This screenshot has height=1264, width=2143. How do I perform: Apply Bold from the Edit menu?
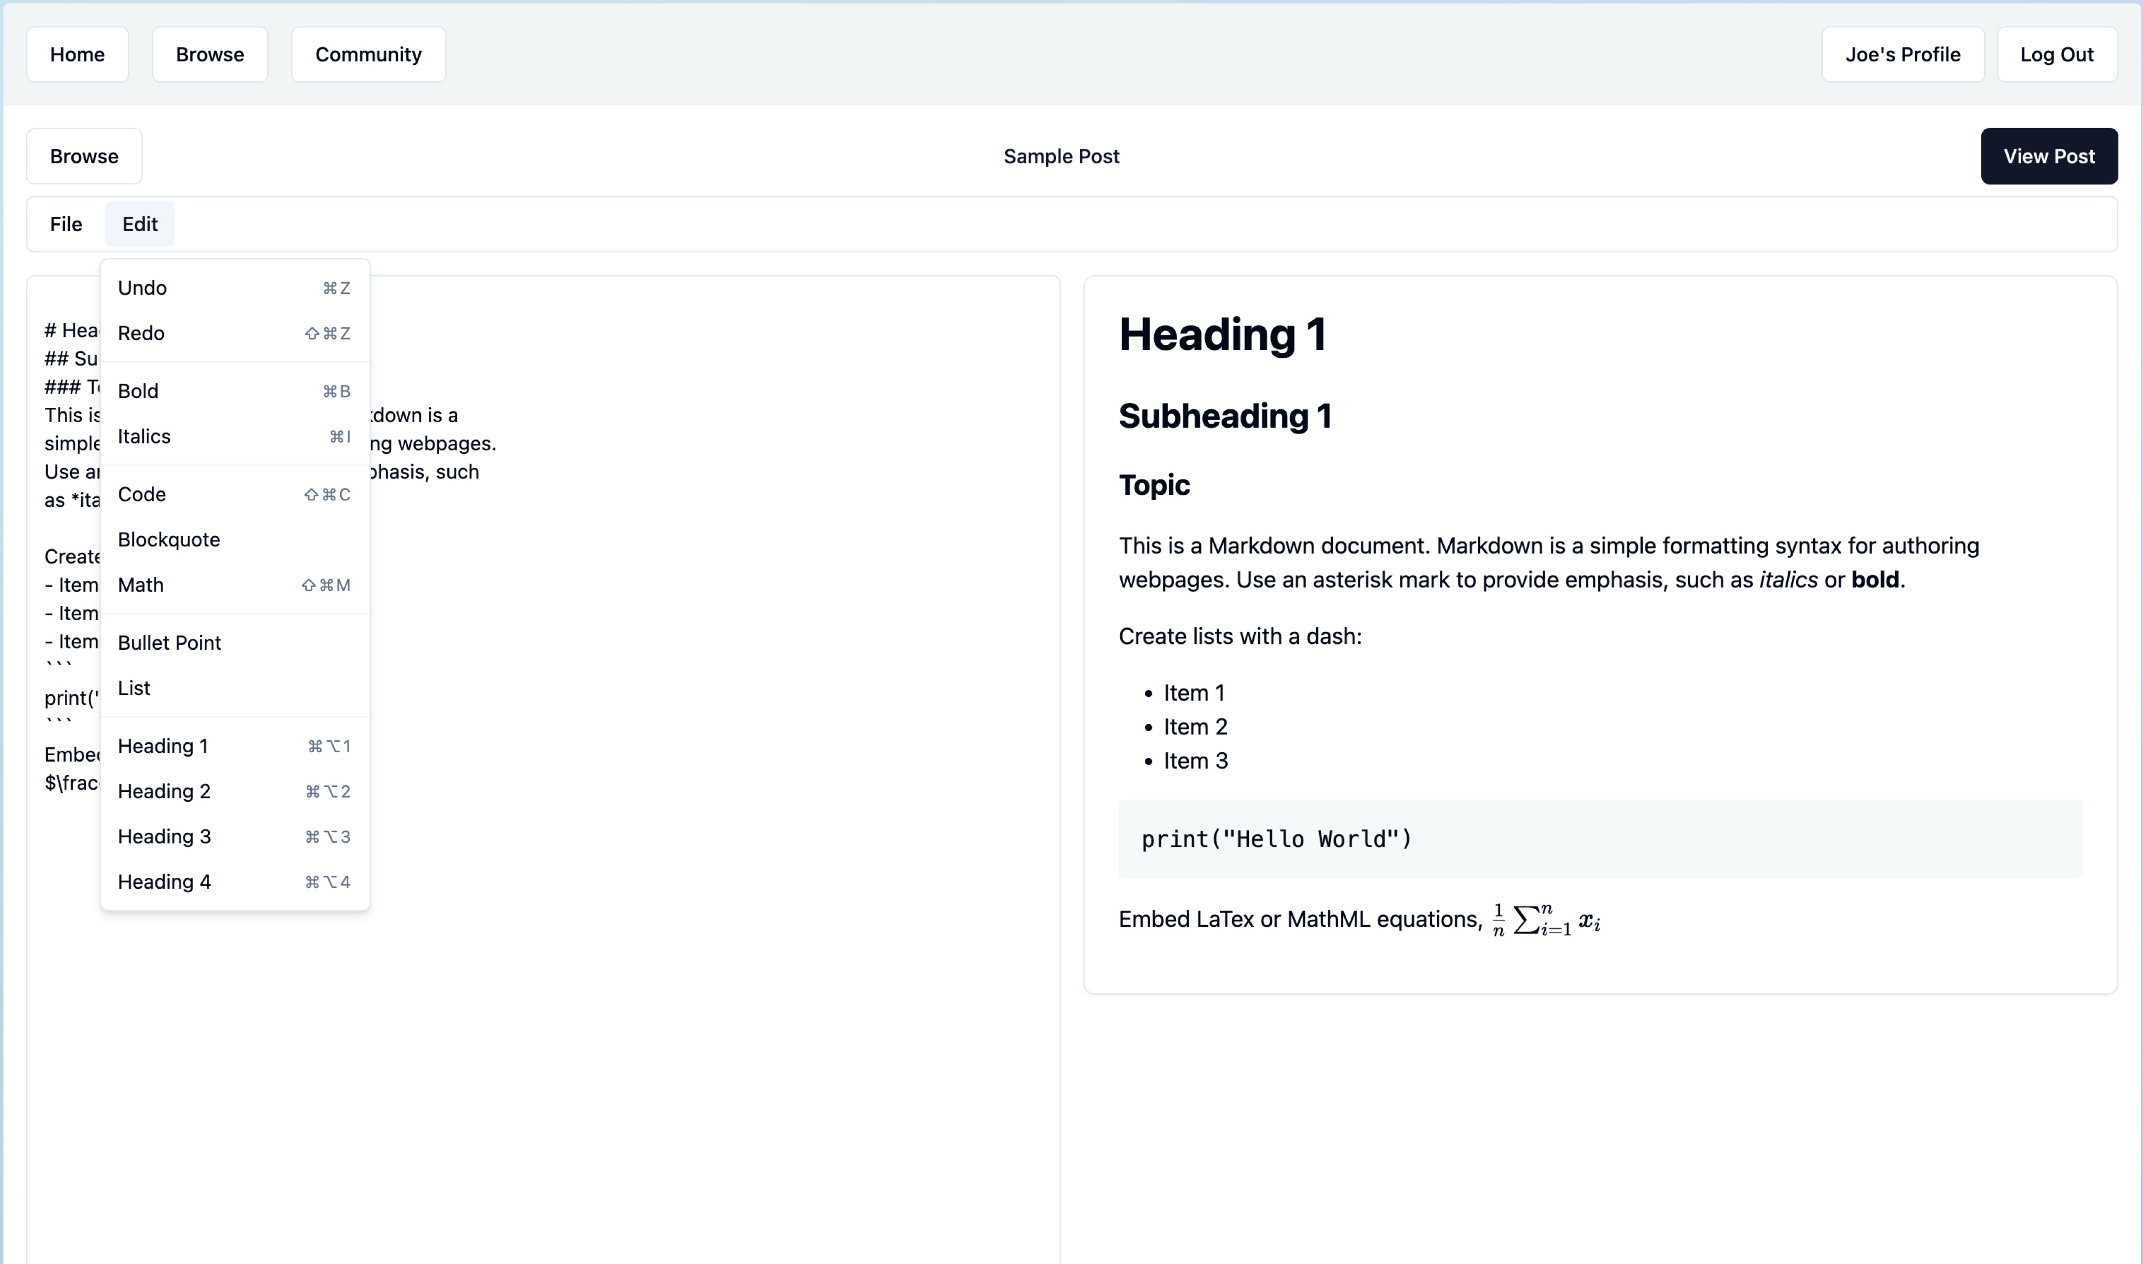pos(235,391)
